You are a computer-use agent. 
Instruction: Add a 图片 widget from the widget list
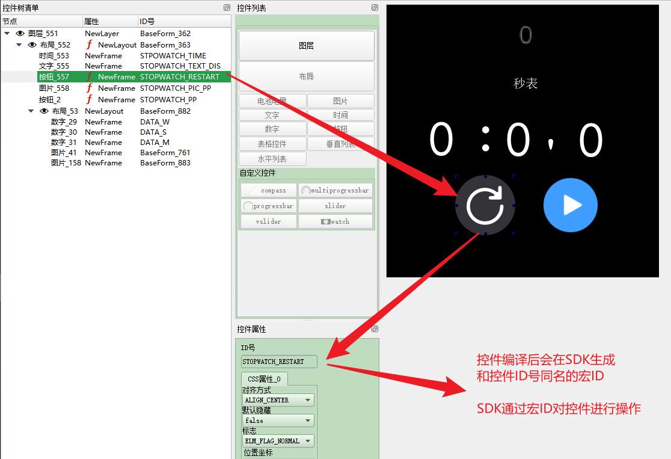click(x=341, y=101)
